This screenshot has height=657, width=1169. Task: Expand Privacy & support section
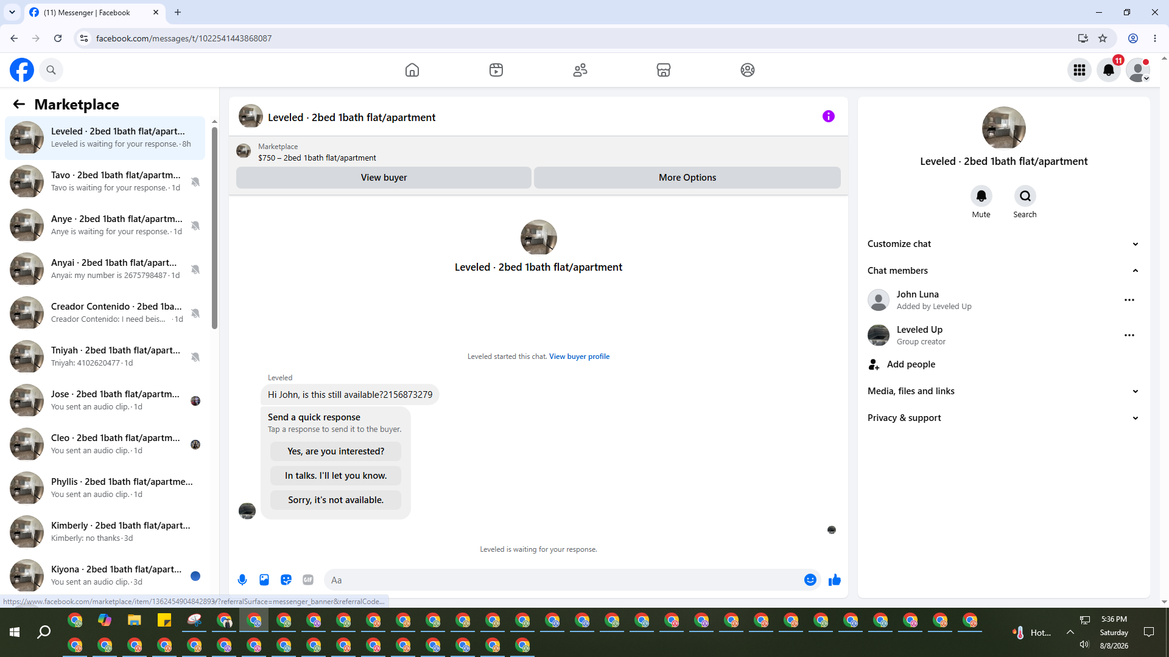coord(1004,418)
